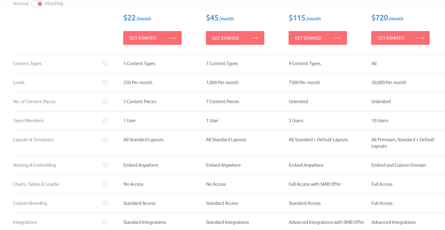The image size is (445, 230).
Task: Click info icon next to Content Types
Action: [x=105, y=63]
